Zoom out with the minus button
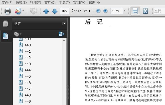 click(x=98, y=11)
